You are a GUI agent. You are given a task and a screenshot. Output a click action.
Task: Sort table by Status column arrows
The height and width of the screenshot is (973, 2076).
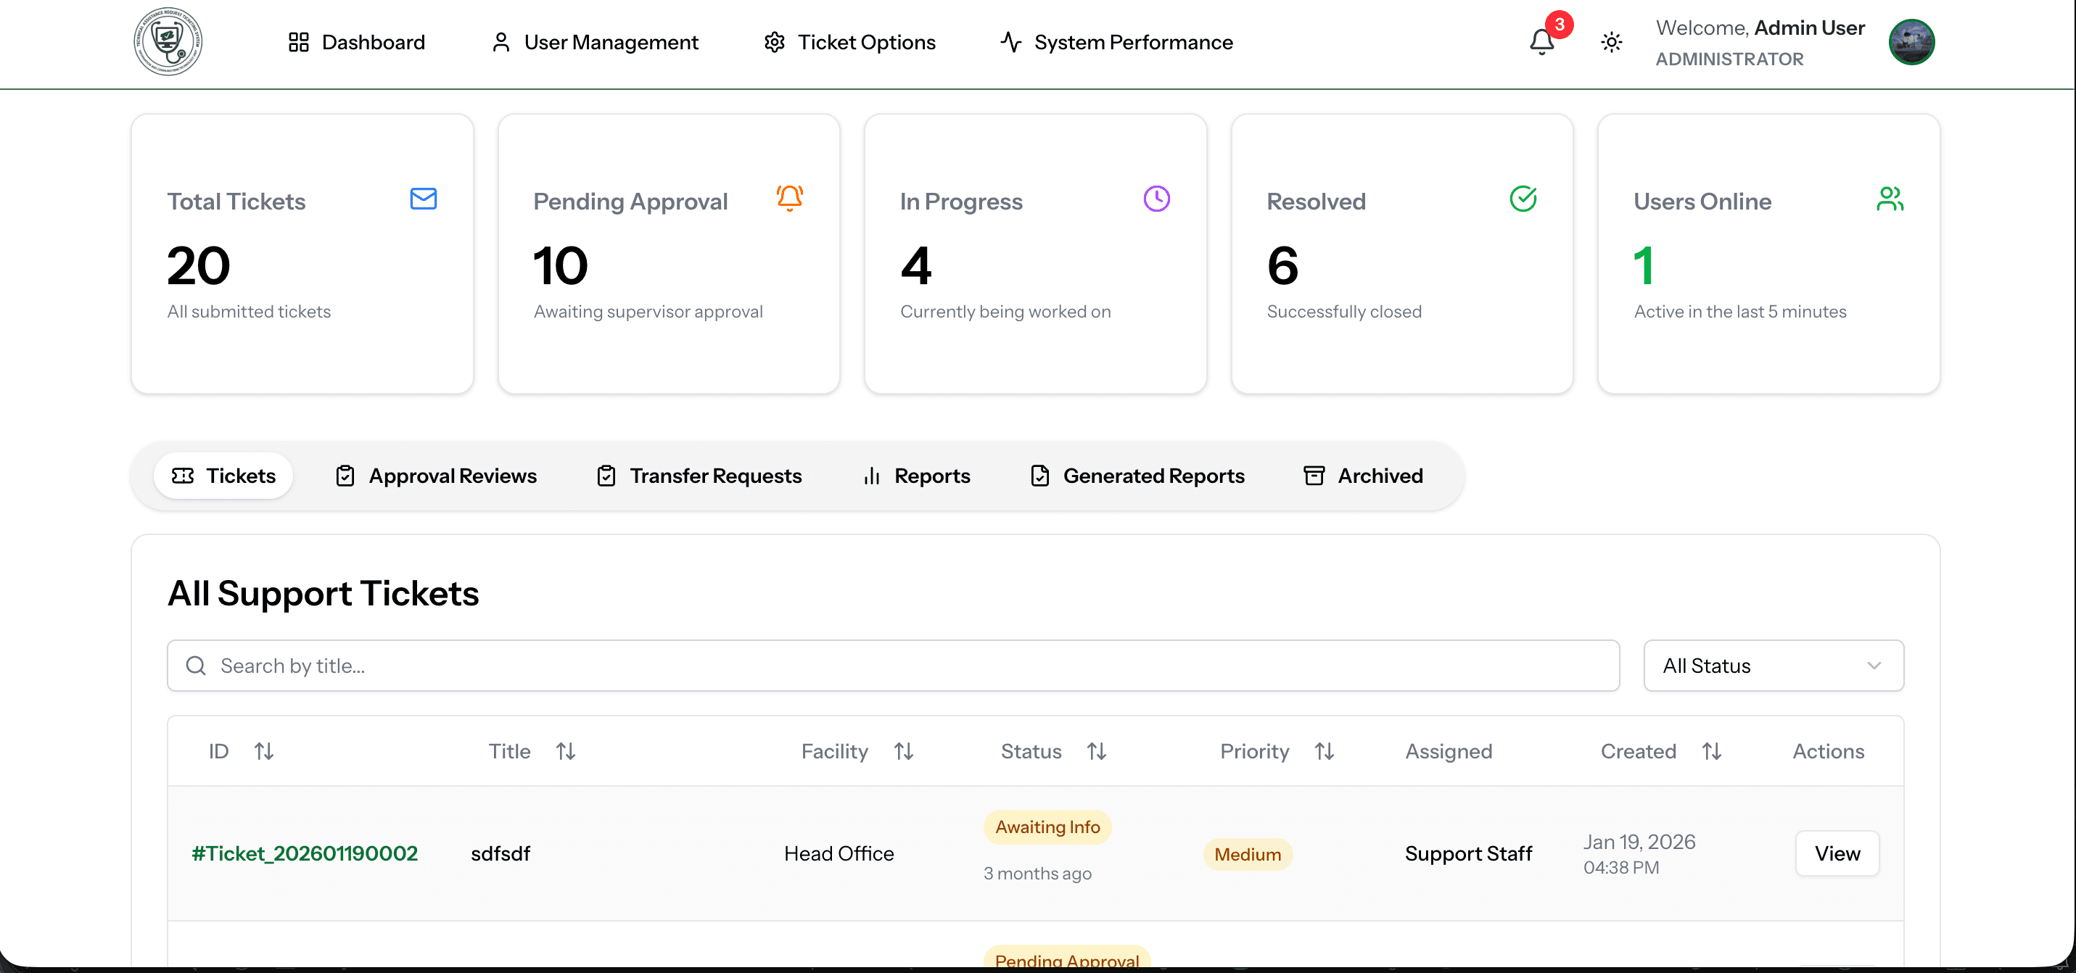(1096, 751)
